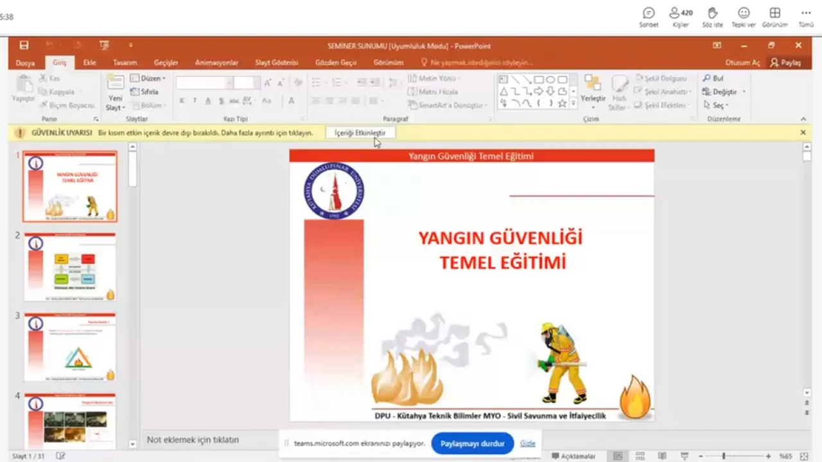Expand the shapes gallery more arrow
This screenshot has height=462, width=822.
(573, 103)
